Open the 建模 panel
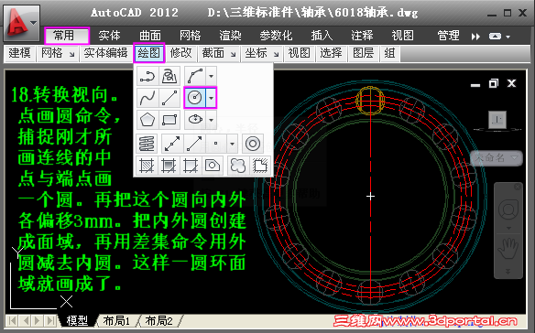Screen dimensions: 535x333 (x=19, y=53)
